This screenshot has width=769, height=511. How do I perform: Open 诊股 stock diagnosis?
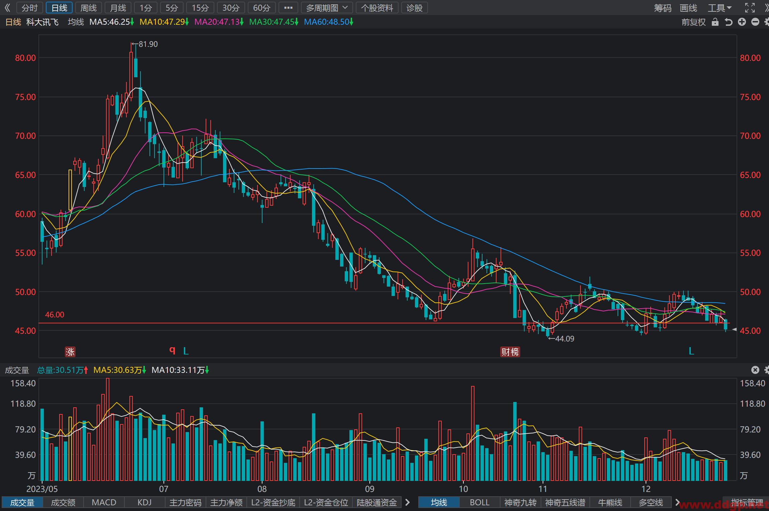415,8
